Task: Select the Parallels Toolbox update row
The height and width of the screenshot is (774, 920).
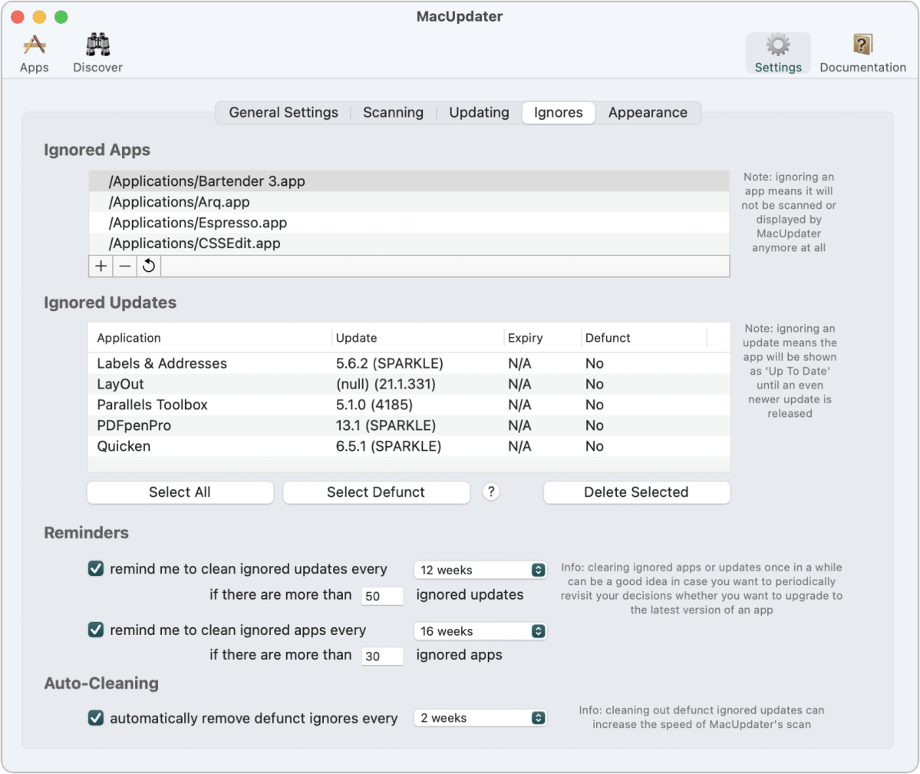Action: pos(409,405)
